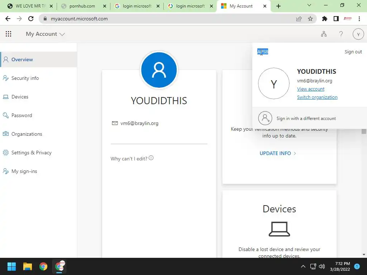Open the Microsoft app launcher grid
This screenshot has height=275, width=367.
(x=9, y=34)
